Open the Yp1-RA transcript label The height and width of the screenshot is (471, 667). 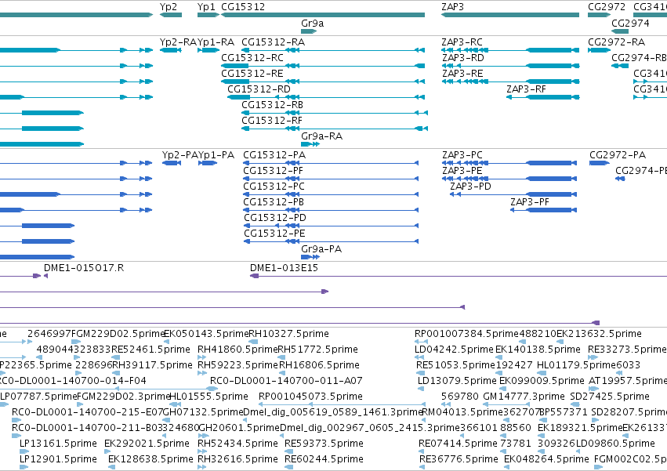tap(216, 42)
